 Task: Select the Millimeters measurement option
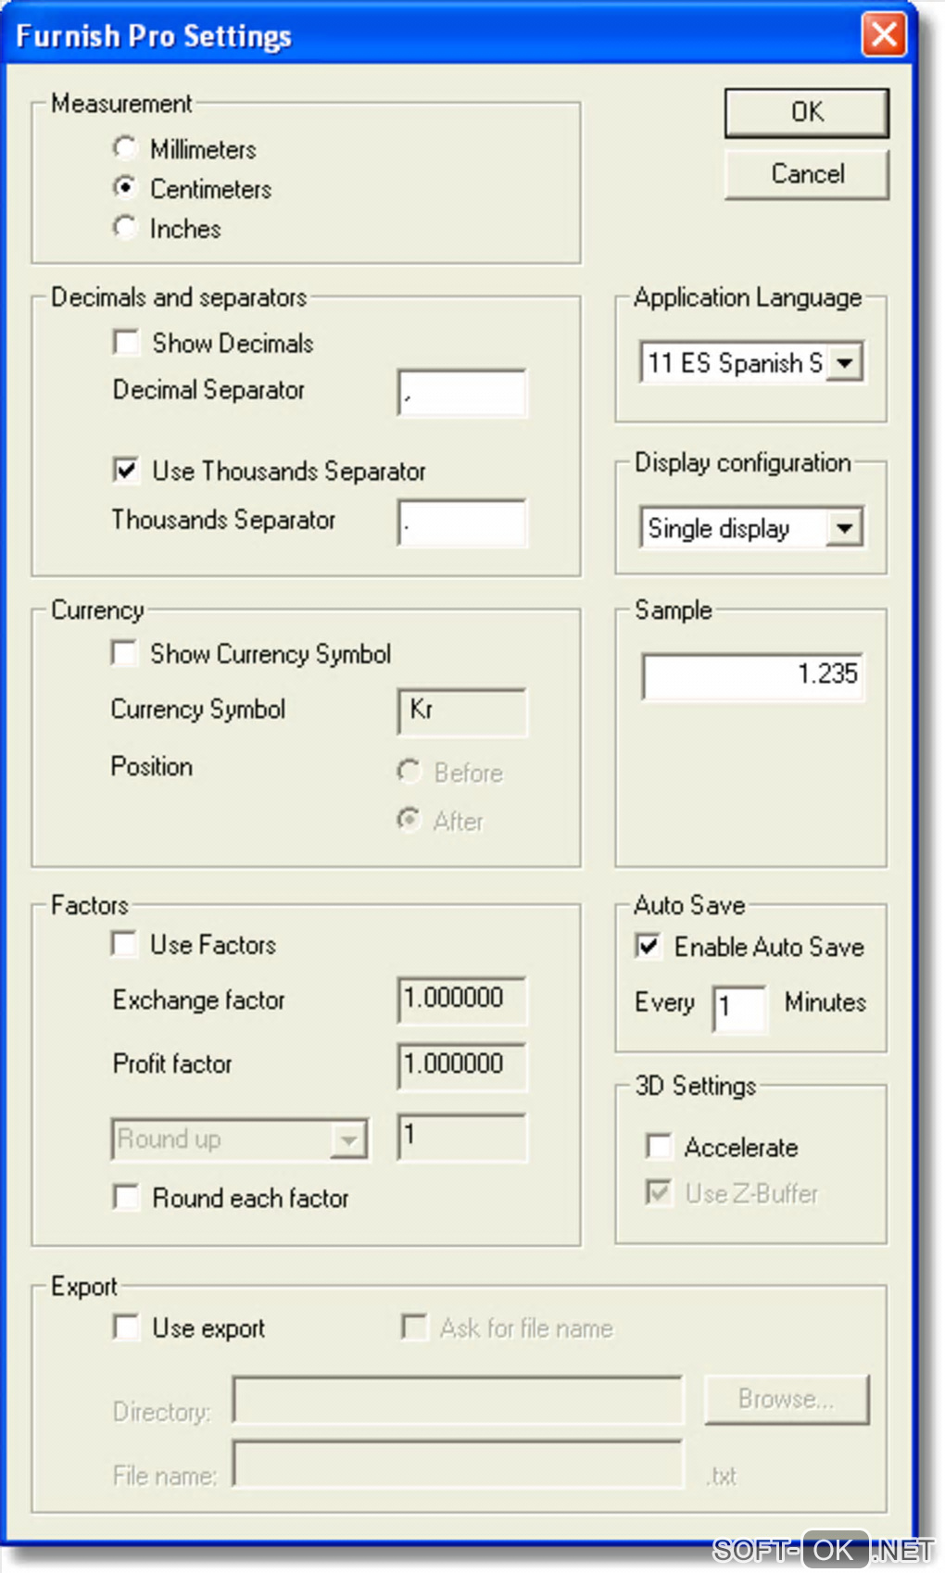(x=125, y=148)
